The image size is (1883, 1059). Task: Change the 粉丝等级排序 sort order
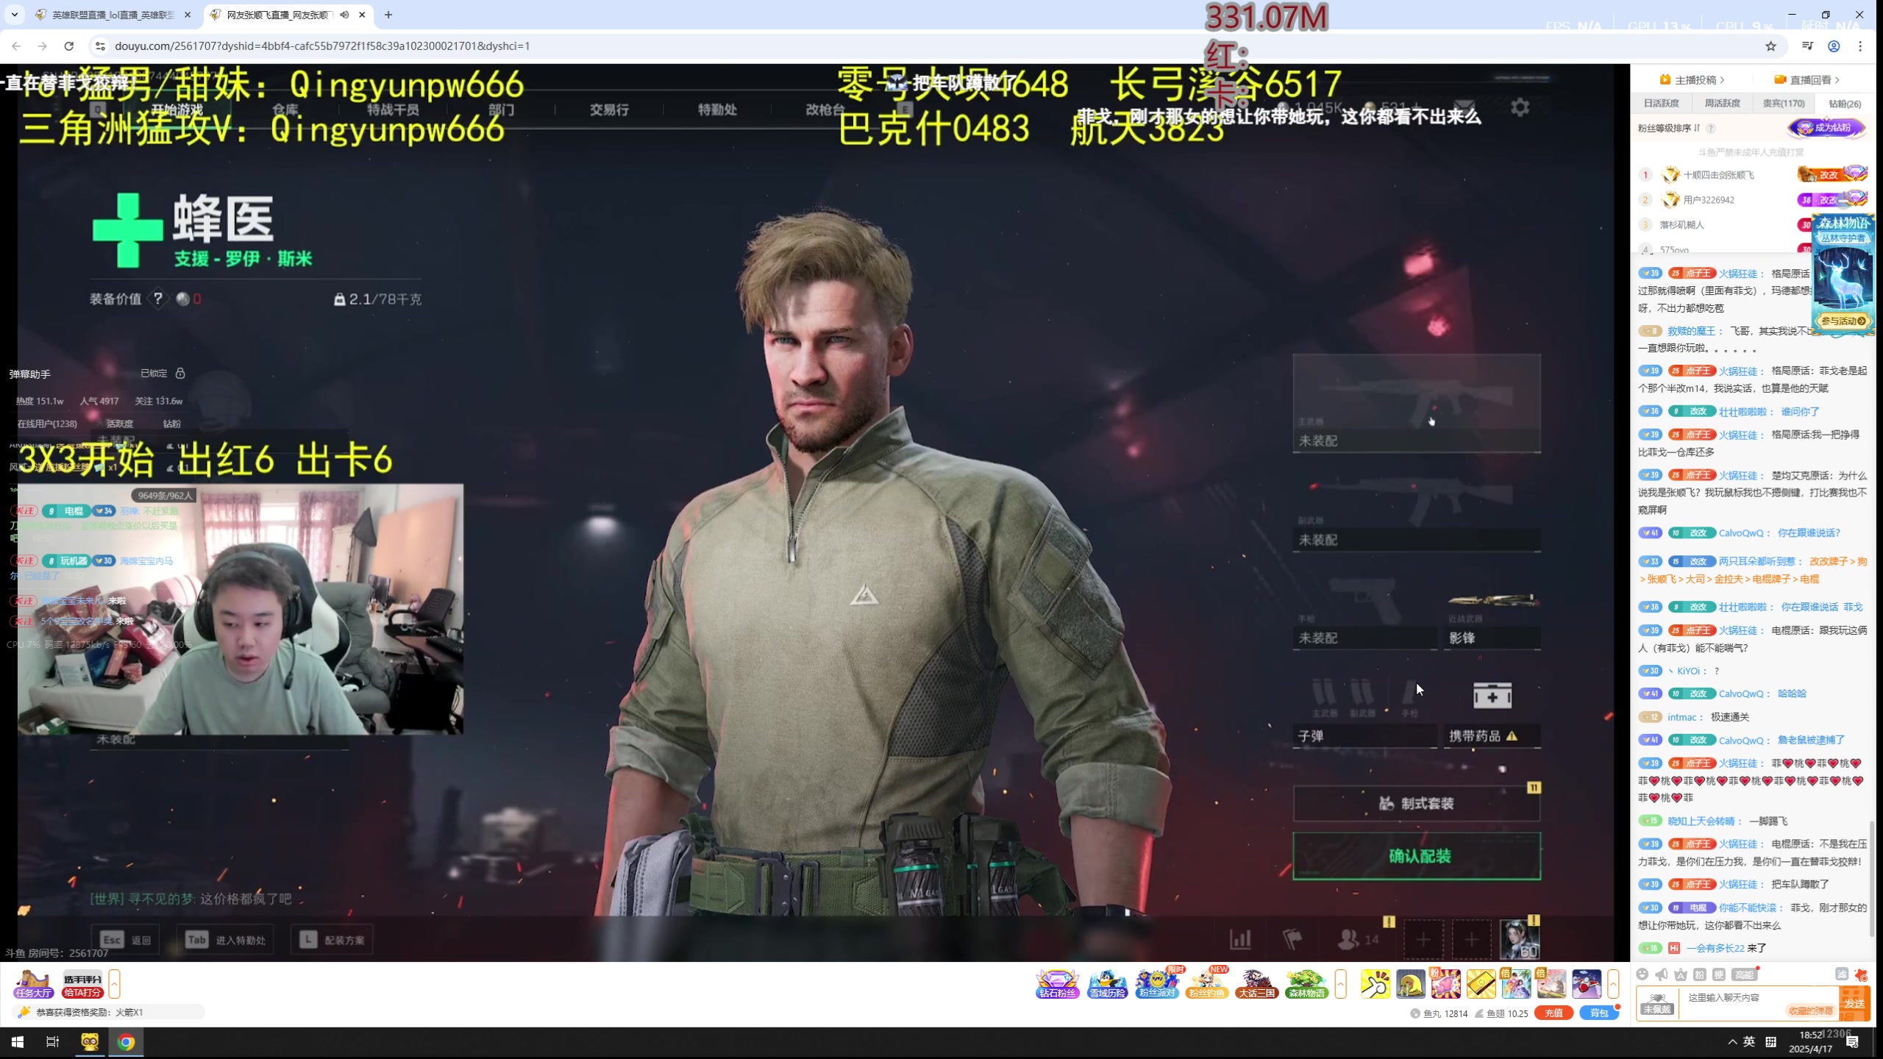coord(1669,128)
